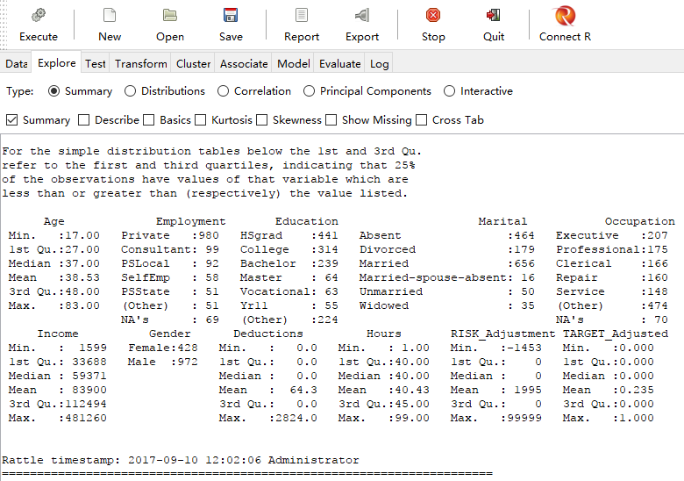Quit Rattle using the Quit icon
The height and width of the screenshot is (481, 684).
494,15
